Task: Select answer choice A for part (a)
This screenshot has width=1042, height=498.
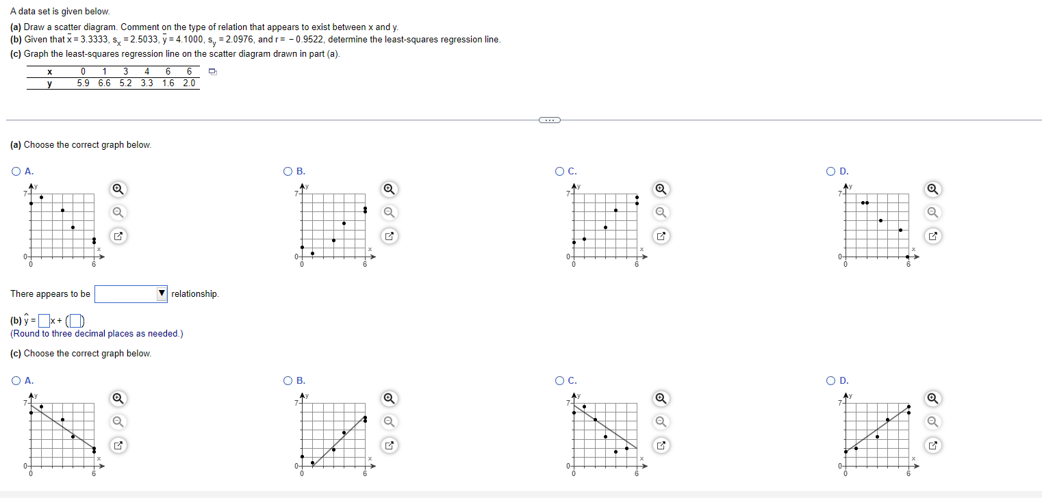Action: 15,171
